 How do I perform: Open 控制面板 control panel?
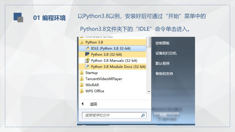click(x=163, y=43)
